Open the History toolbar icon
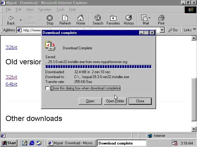The width and height of the screenshot is (197, 147). (129, 18)
